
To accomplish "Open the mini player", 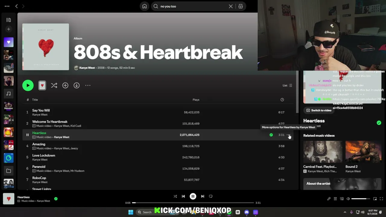I will [x=375, y=199].
